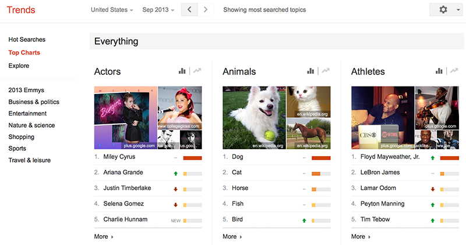Click green up arrow beside Tim Tebow
This screenshot has height=245, width=466.
point(433,221)
